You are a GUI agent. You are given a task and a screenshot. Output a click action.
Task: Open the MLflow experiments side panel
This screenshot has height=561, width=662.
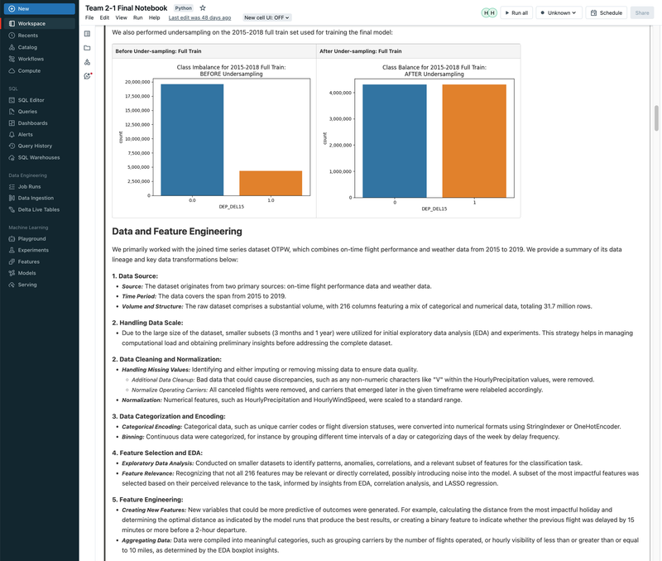click(87, 61)
